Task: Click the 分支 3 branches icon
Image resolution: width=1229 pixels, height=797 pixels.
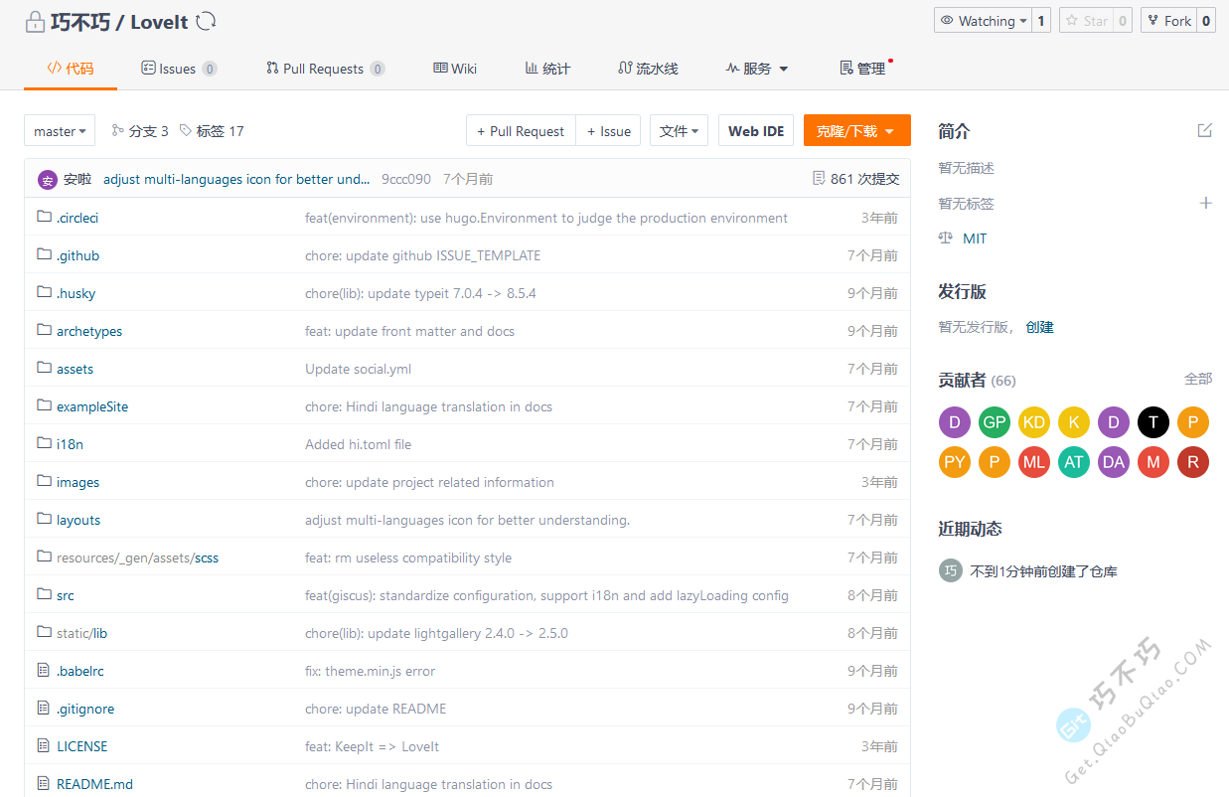Action: [117, 130]
